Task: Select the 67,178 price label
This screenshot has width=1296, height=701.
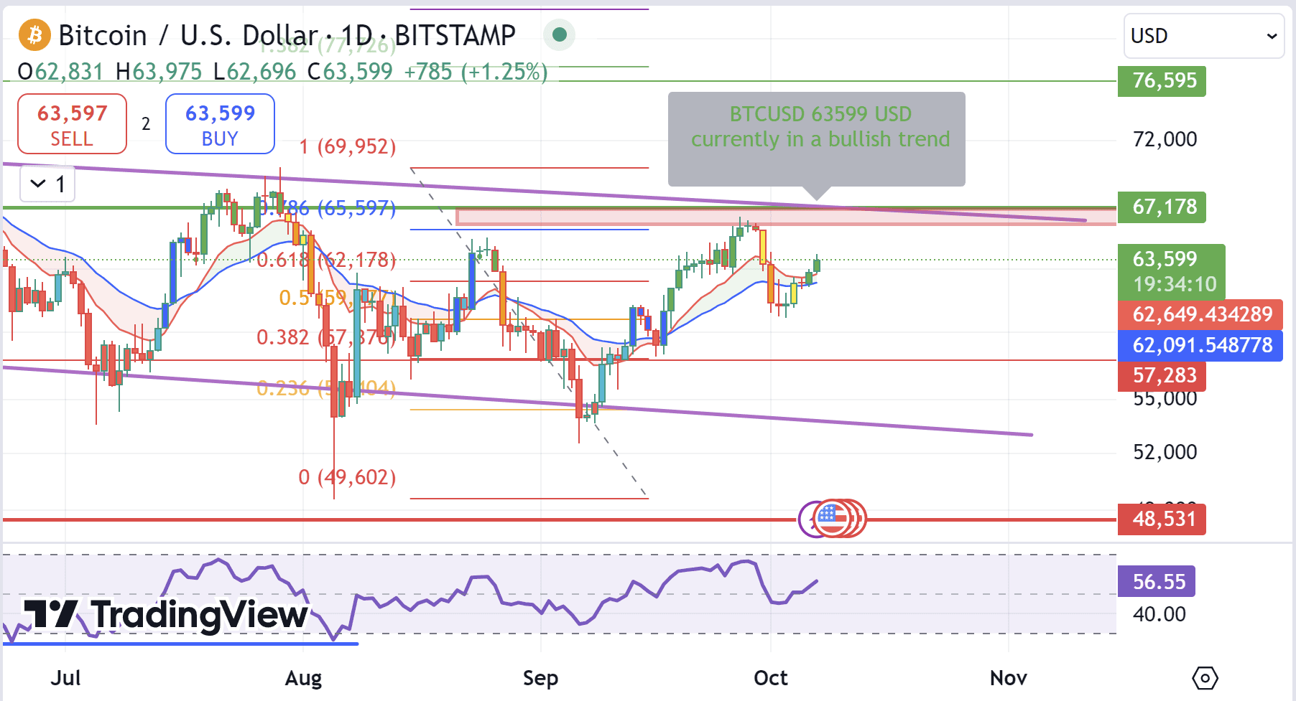Action: (1162, 207)
